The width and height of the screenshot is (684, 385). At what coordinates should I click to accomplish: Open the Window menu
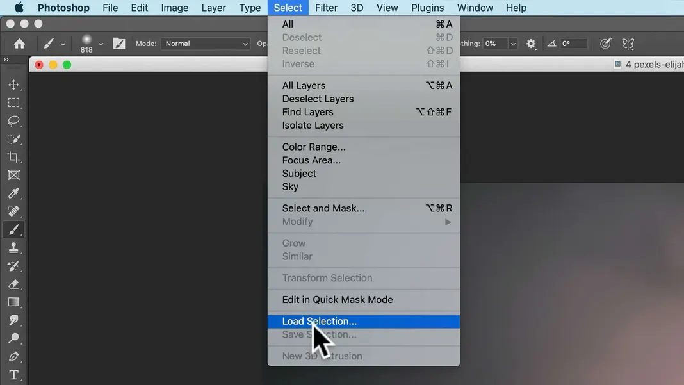click(475, 8)
